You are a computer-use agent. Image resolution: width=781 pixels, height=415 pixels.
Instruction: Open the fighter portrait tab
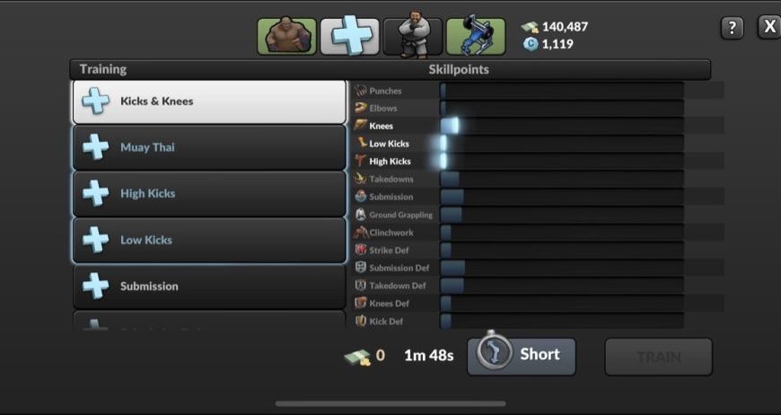click(286, 36)
